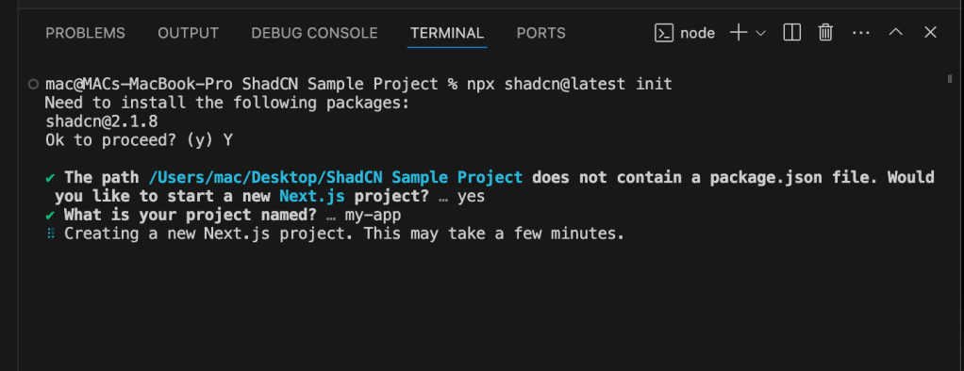
Task: Open the launch profile dropdown chevron
Action: click(760, 33)
